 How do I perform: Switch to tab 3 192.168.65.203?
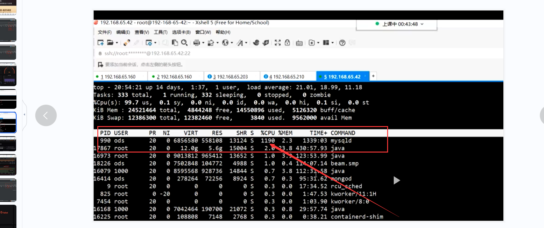232,76
